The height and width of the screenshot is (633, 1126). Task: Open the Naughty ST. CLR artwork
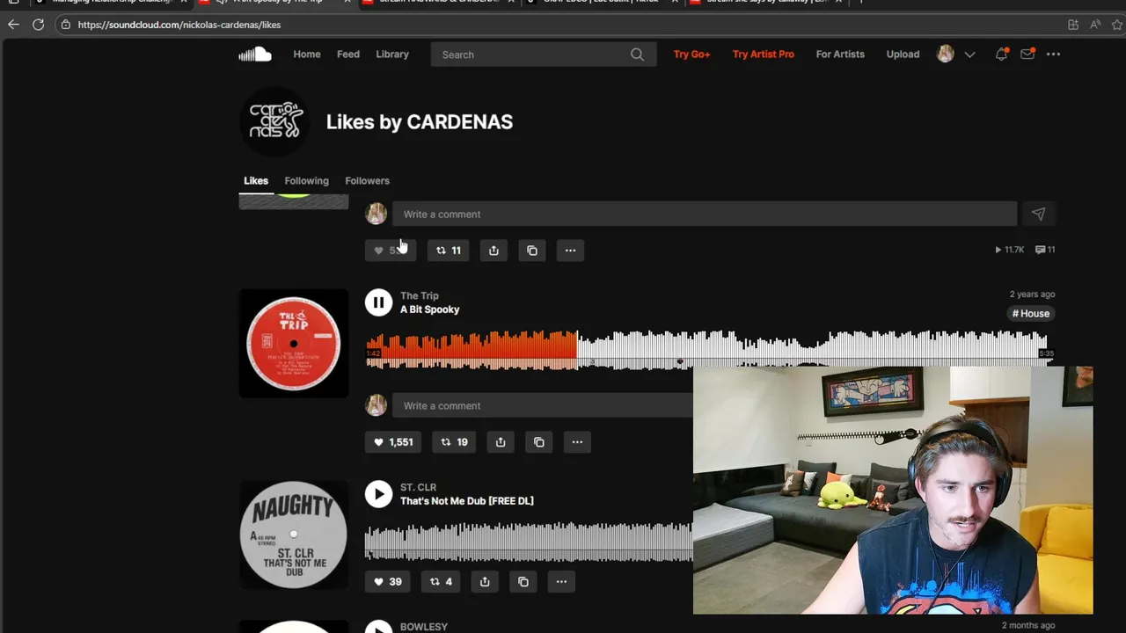pyautogui.click(x=294, y=535)
